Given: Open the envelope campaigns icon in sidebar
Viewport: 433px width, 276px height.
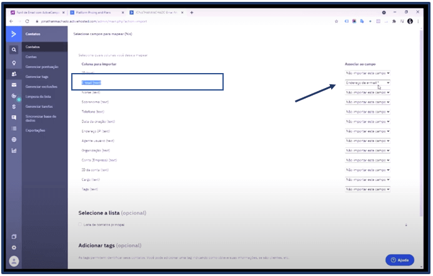Looking at the screenshot, I should tap(14, 84).
